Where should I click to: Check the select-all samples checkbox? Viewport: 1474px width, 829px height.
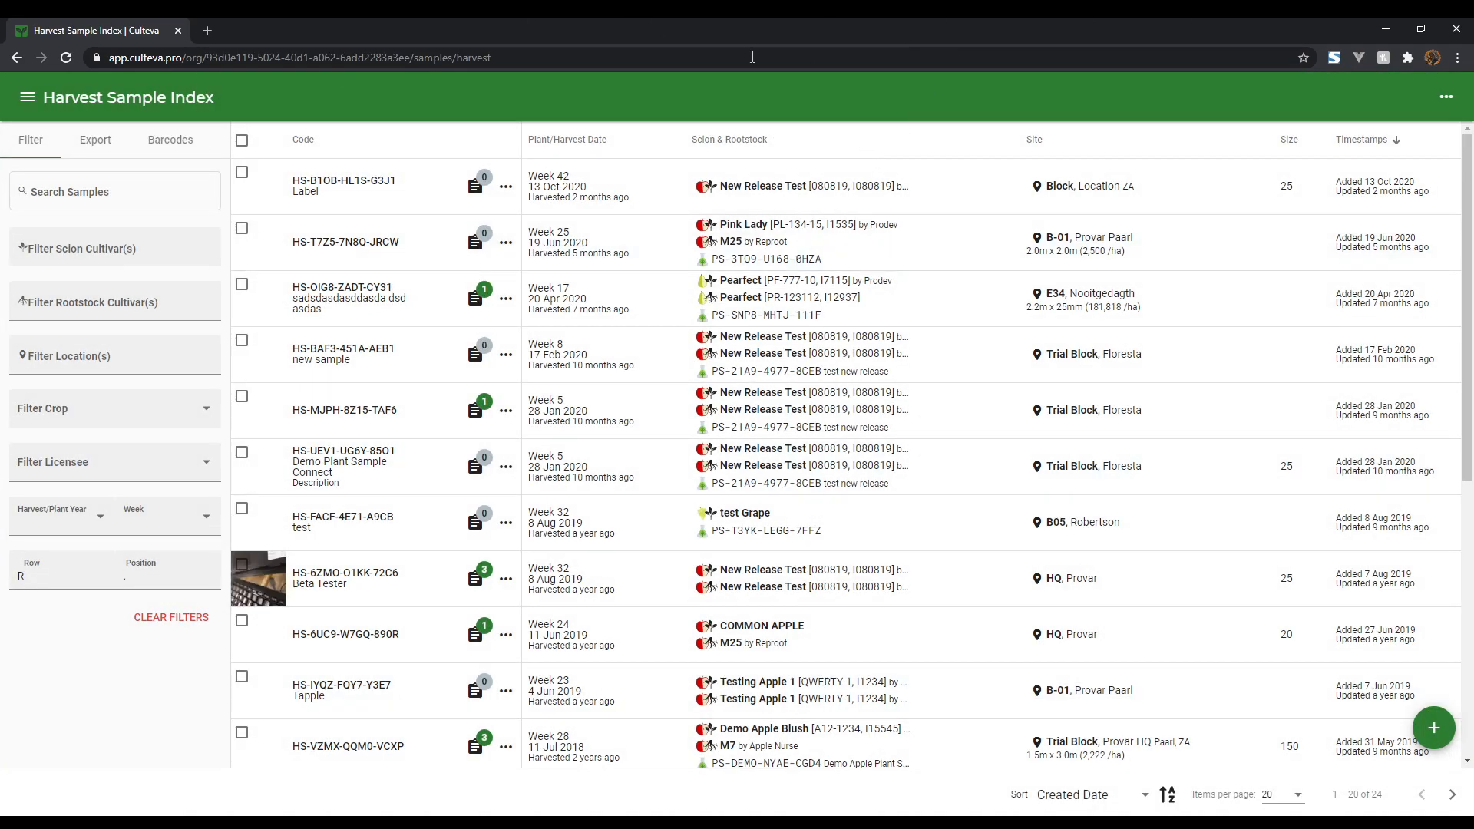[x=242, y=140]
